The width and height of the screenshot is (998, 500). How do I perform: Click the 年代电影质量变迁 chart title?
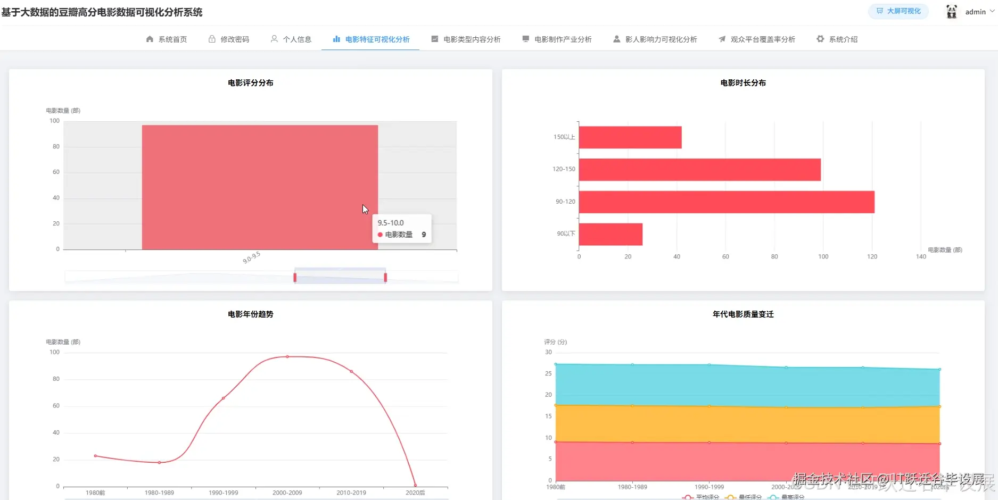coord(743,314)
